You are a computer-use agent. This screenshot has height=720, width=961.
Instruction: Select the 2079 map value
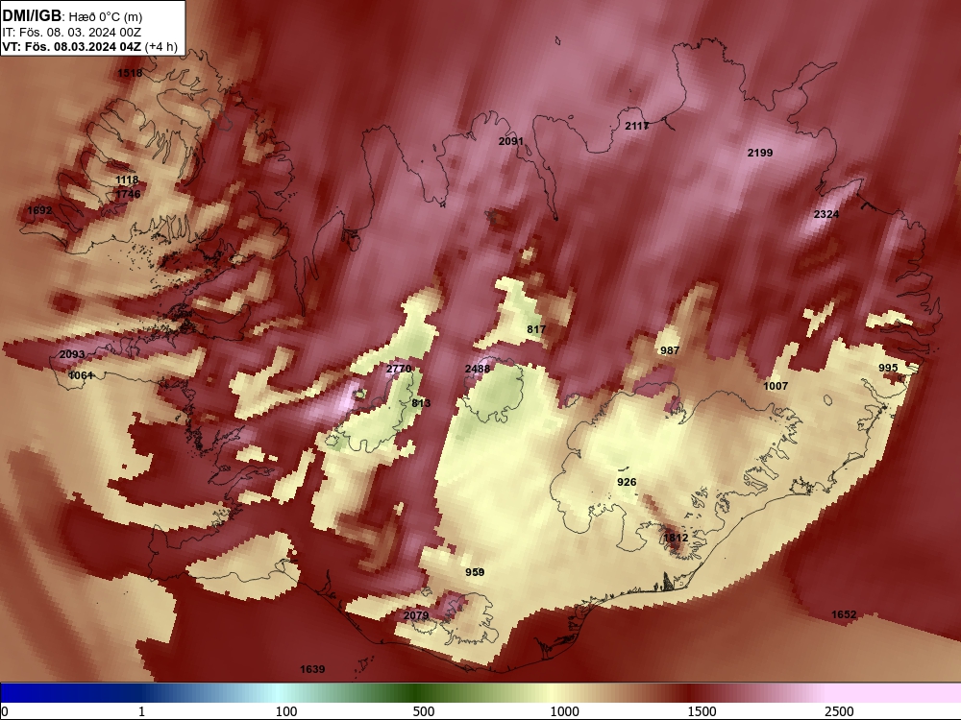pyautogui.click(x=416, y=615)
